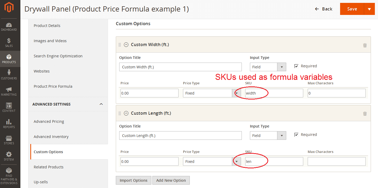Open Input Type dropdown for Custom Width

point(268,67)
